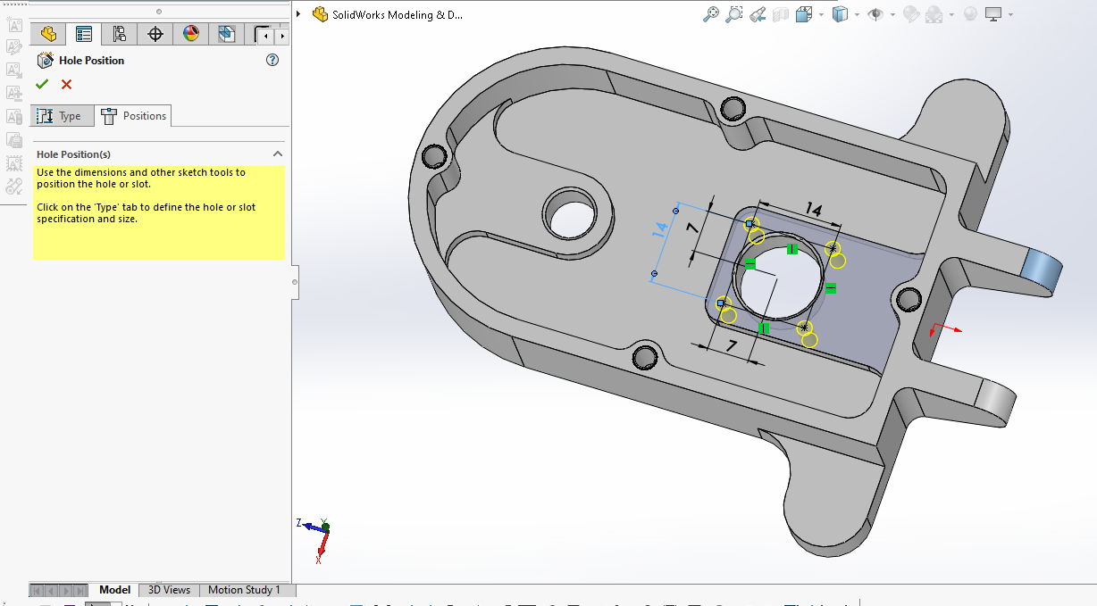Screen dimensions: 1097x606
Task: Click the blue 14 dimension value
Action: point(660,229)
